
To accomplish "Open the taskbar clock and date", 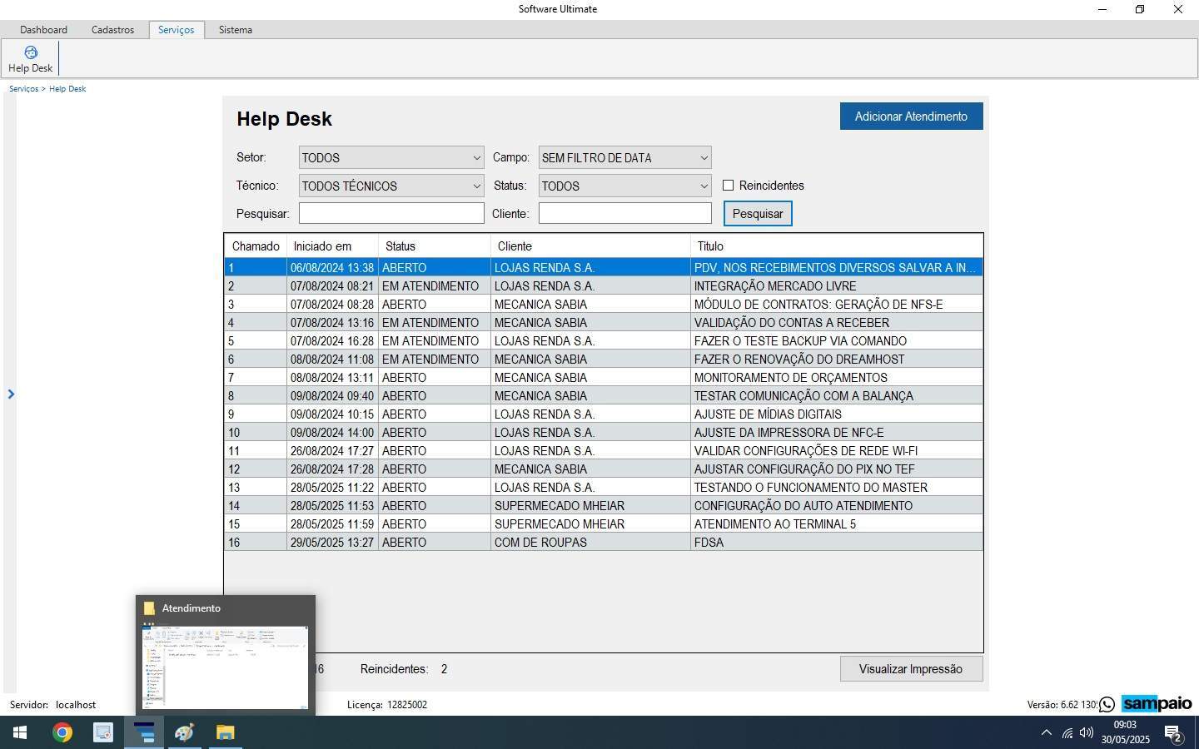I will [x=1125, y=732].
